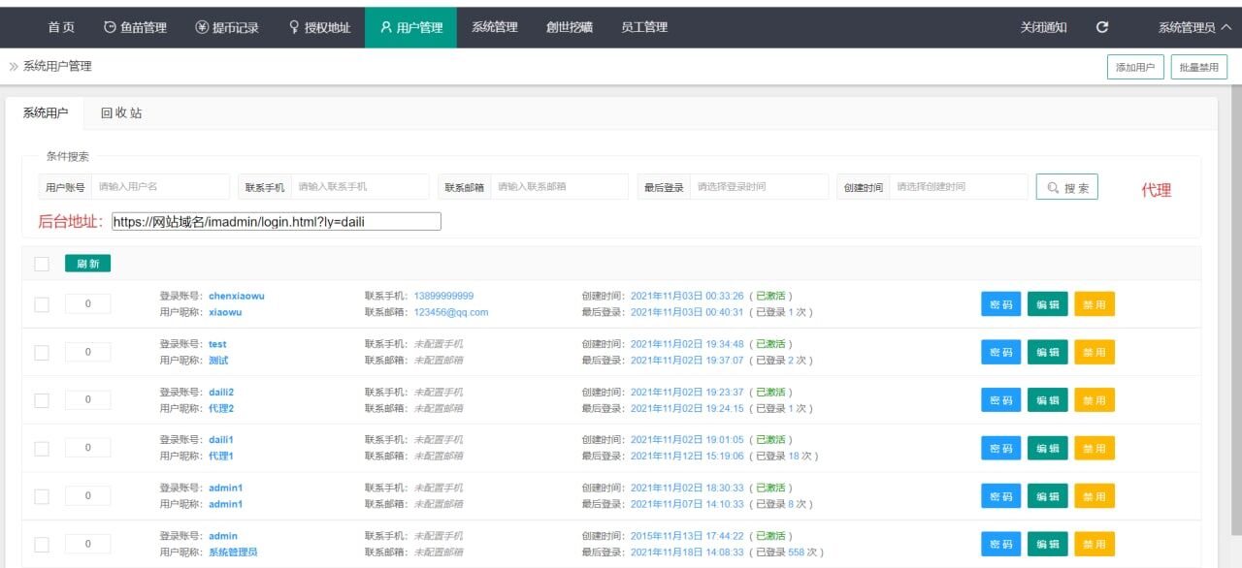The width and height of the screenshot is (1242, 568).
Task: Click the daili2 login account name
Action: 221,392
